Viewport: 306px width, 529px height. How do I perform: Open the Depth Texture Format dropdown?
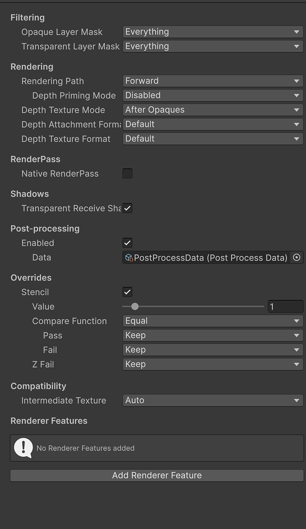(213, 138)
